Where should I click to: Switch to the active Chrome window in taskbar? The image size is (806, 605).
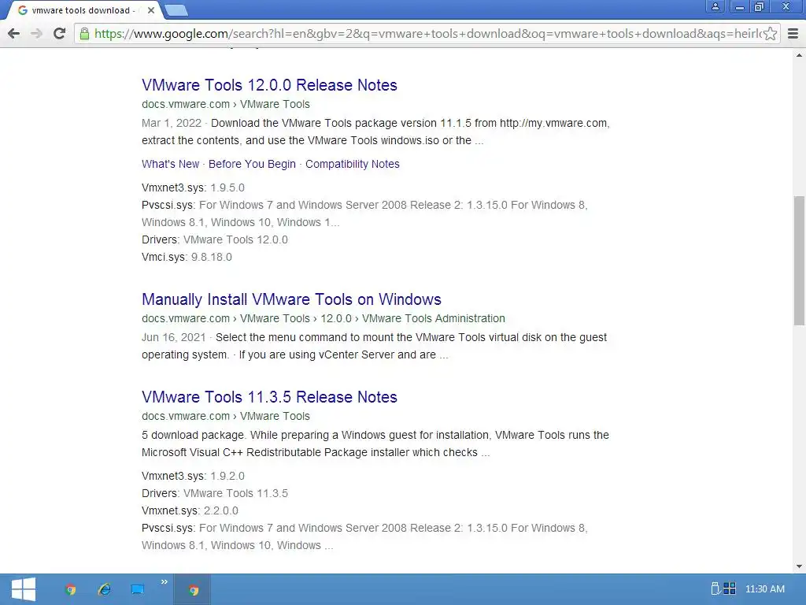[193, 589]
